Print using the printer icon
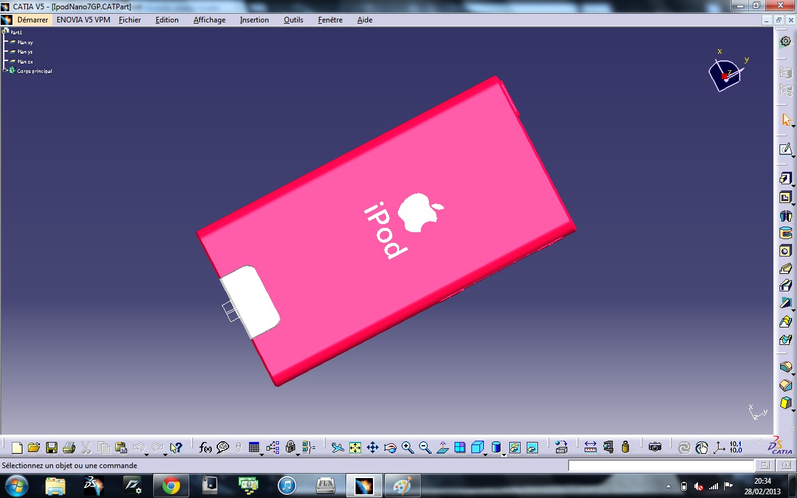Viewport: 797px width, 498px height. coord(69,448)
